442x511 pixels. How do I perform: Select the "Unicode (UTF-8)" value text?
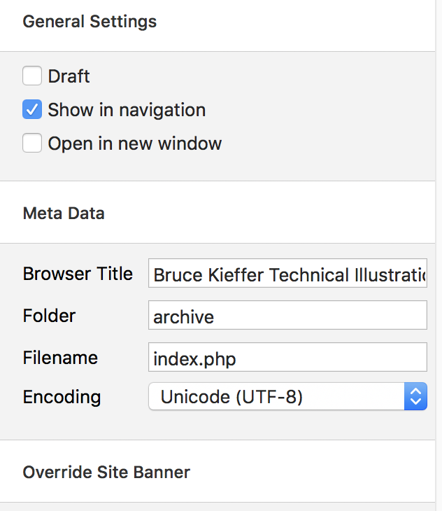(x=231, y=397)
